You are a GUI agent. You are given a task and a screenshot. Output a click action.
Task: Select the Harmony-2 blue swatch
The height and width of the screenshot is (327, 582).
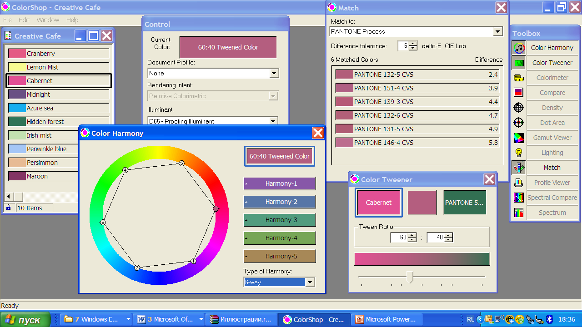coord(280,202)
